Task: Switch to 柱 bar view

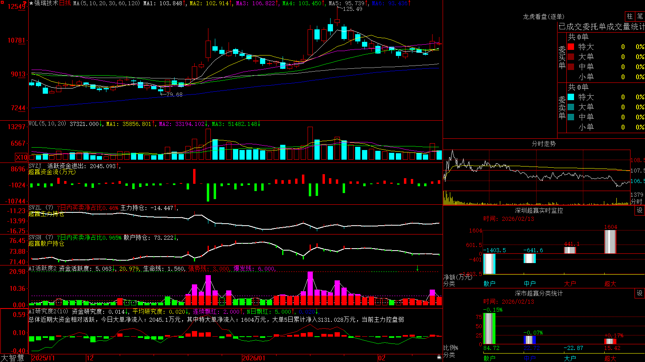Action: coord(630,16)
